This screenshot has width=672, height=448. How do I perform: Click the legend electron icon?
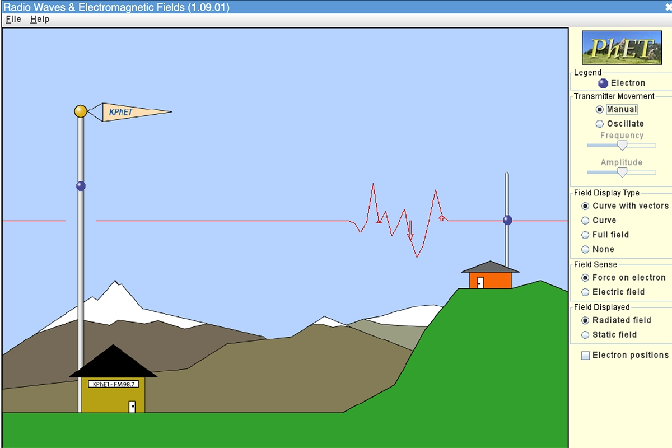(x=603, y=83)
